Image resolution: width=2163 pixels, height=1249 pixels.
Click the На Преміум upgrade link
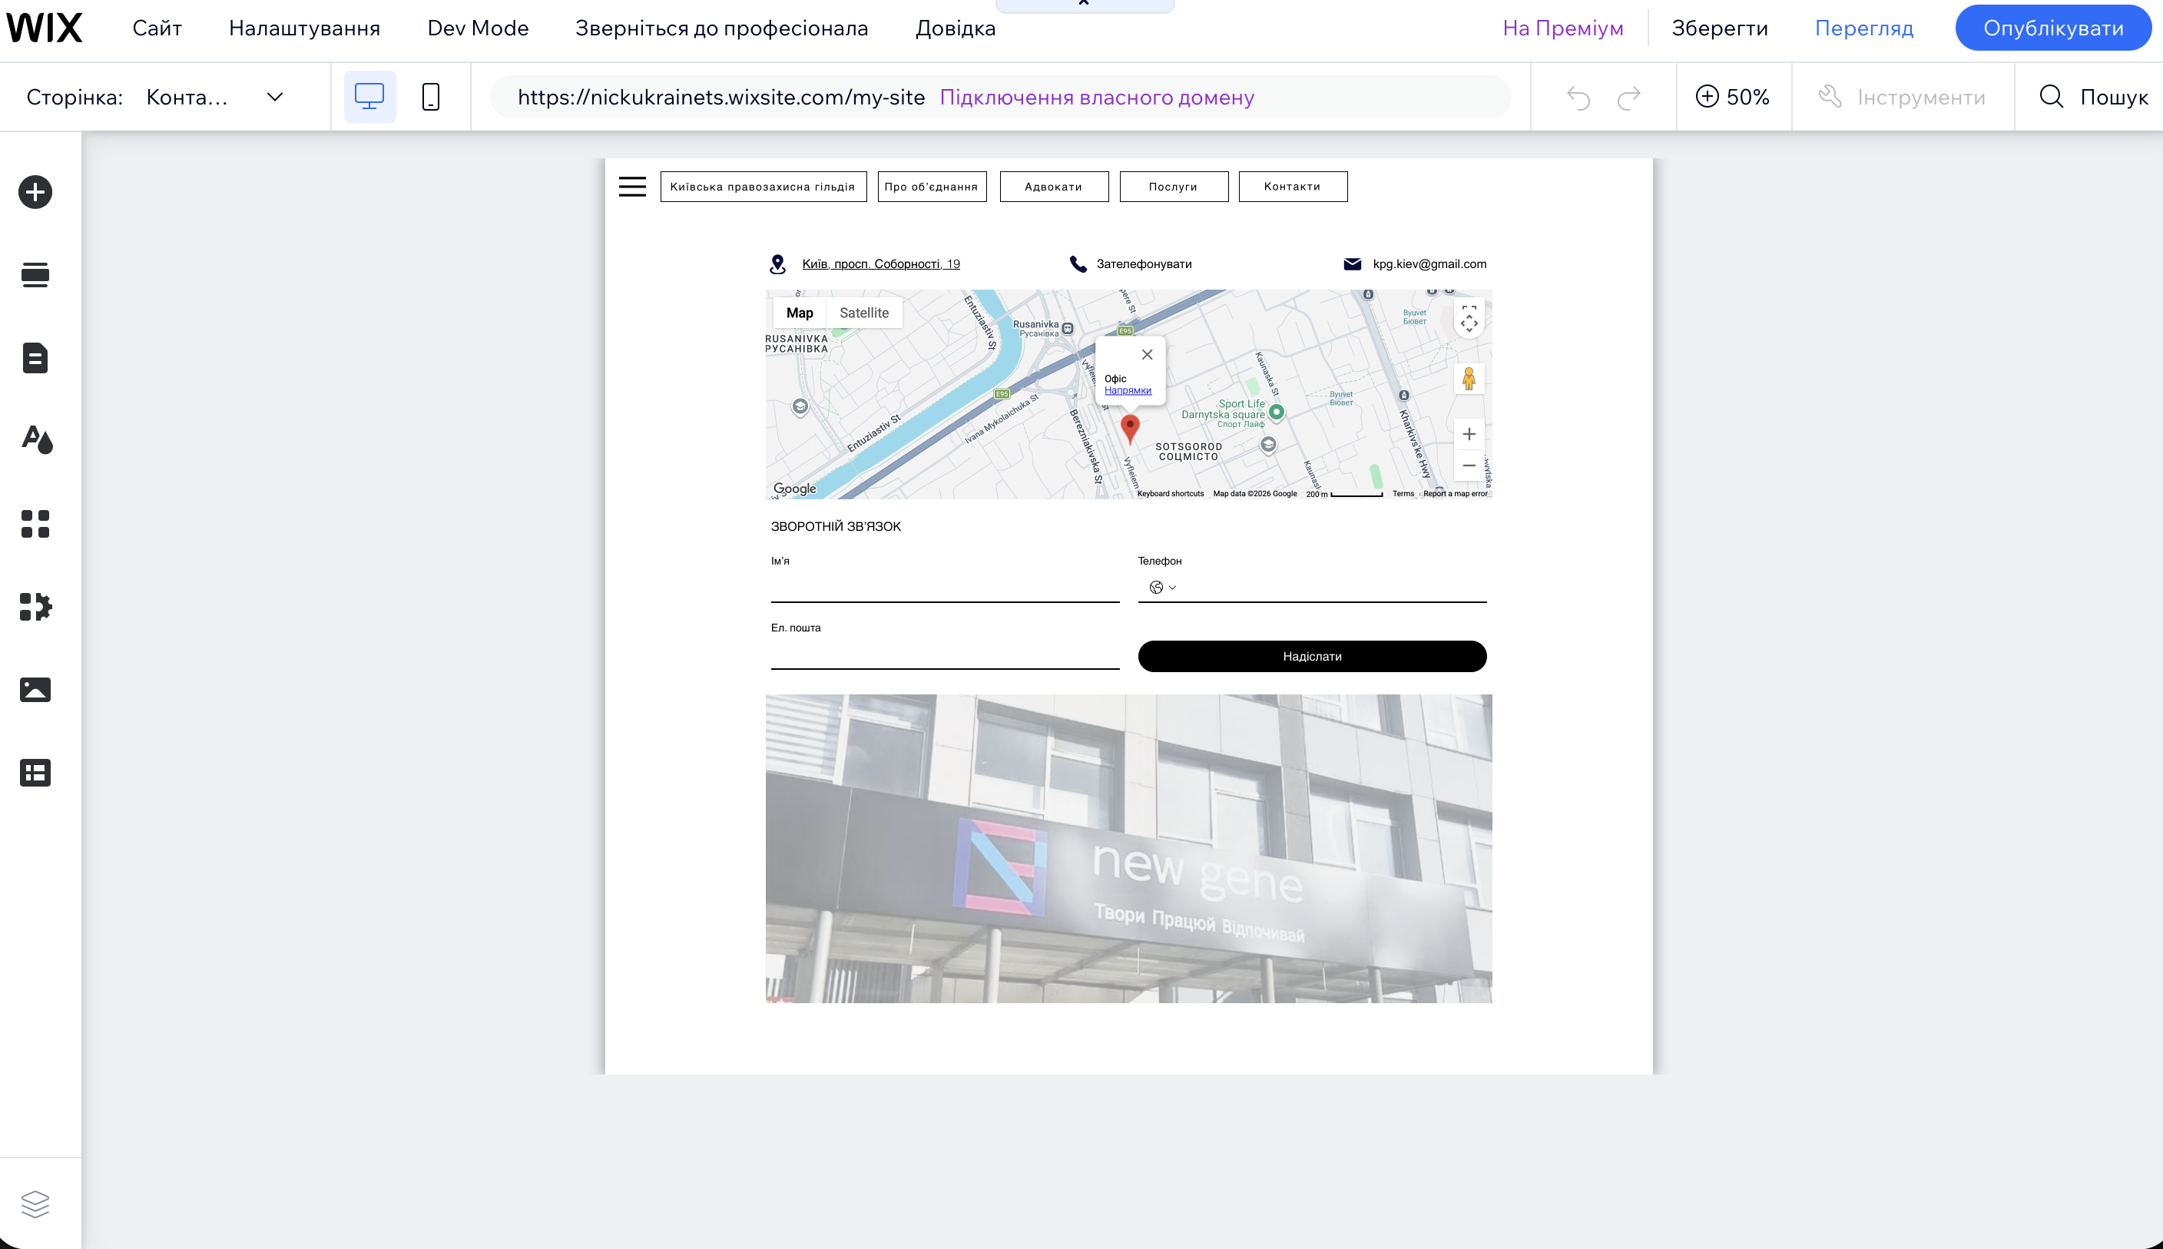click(1562, 28)
